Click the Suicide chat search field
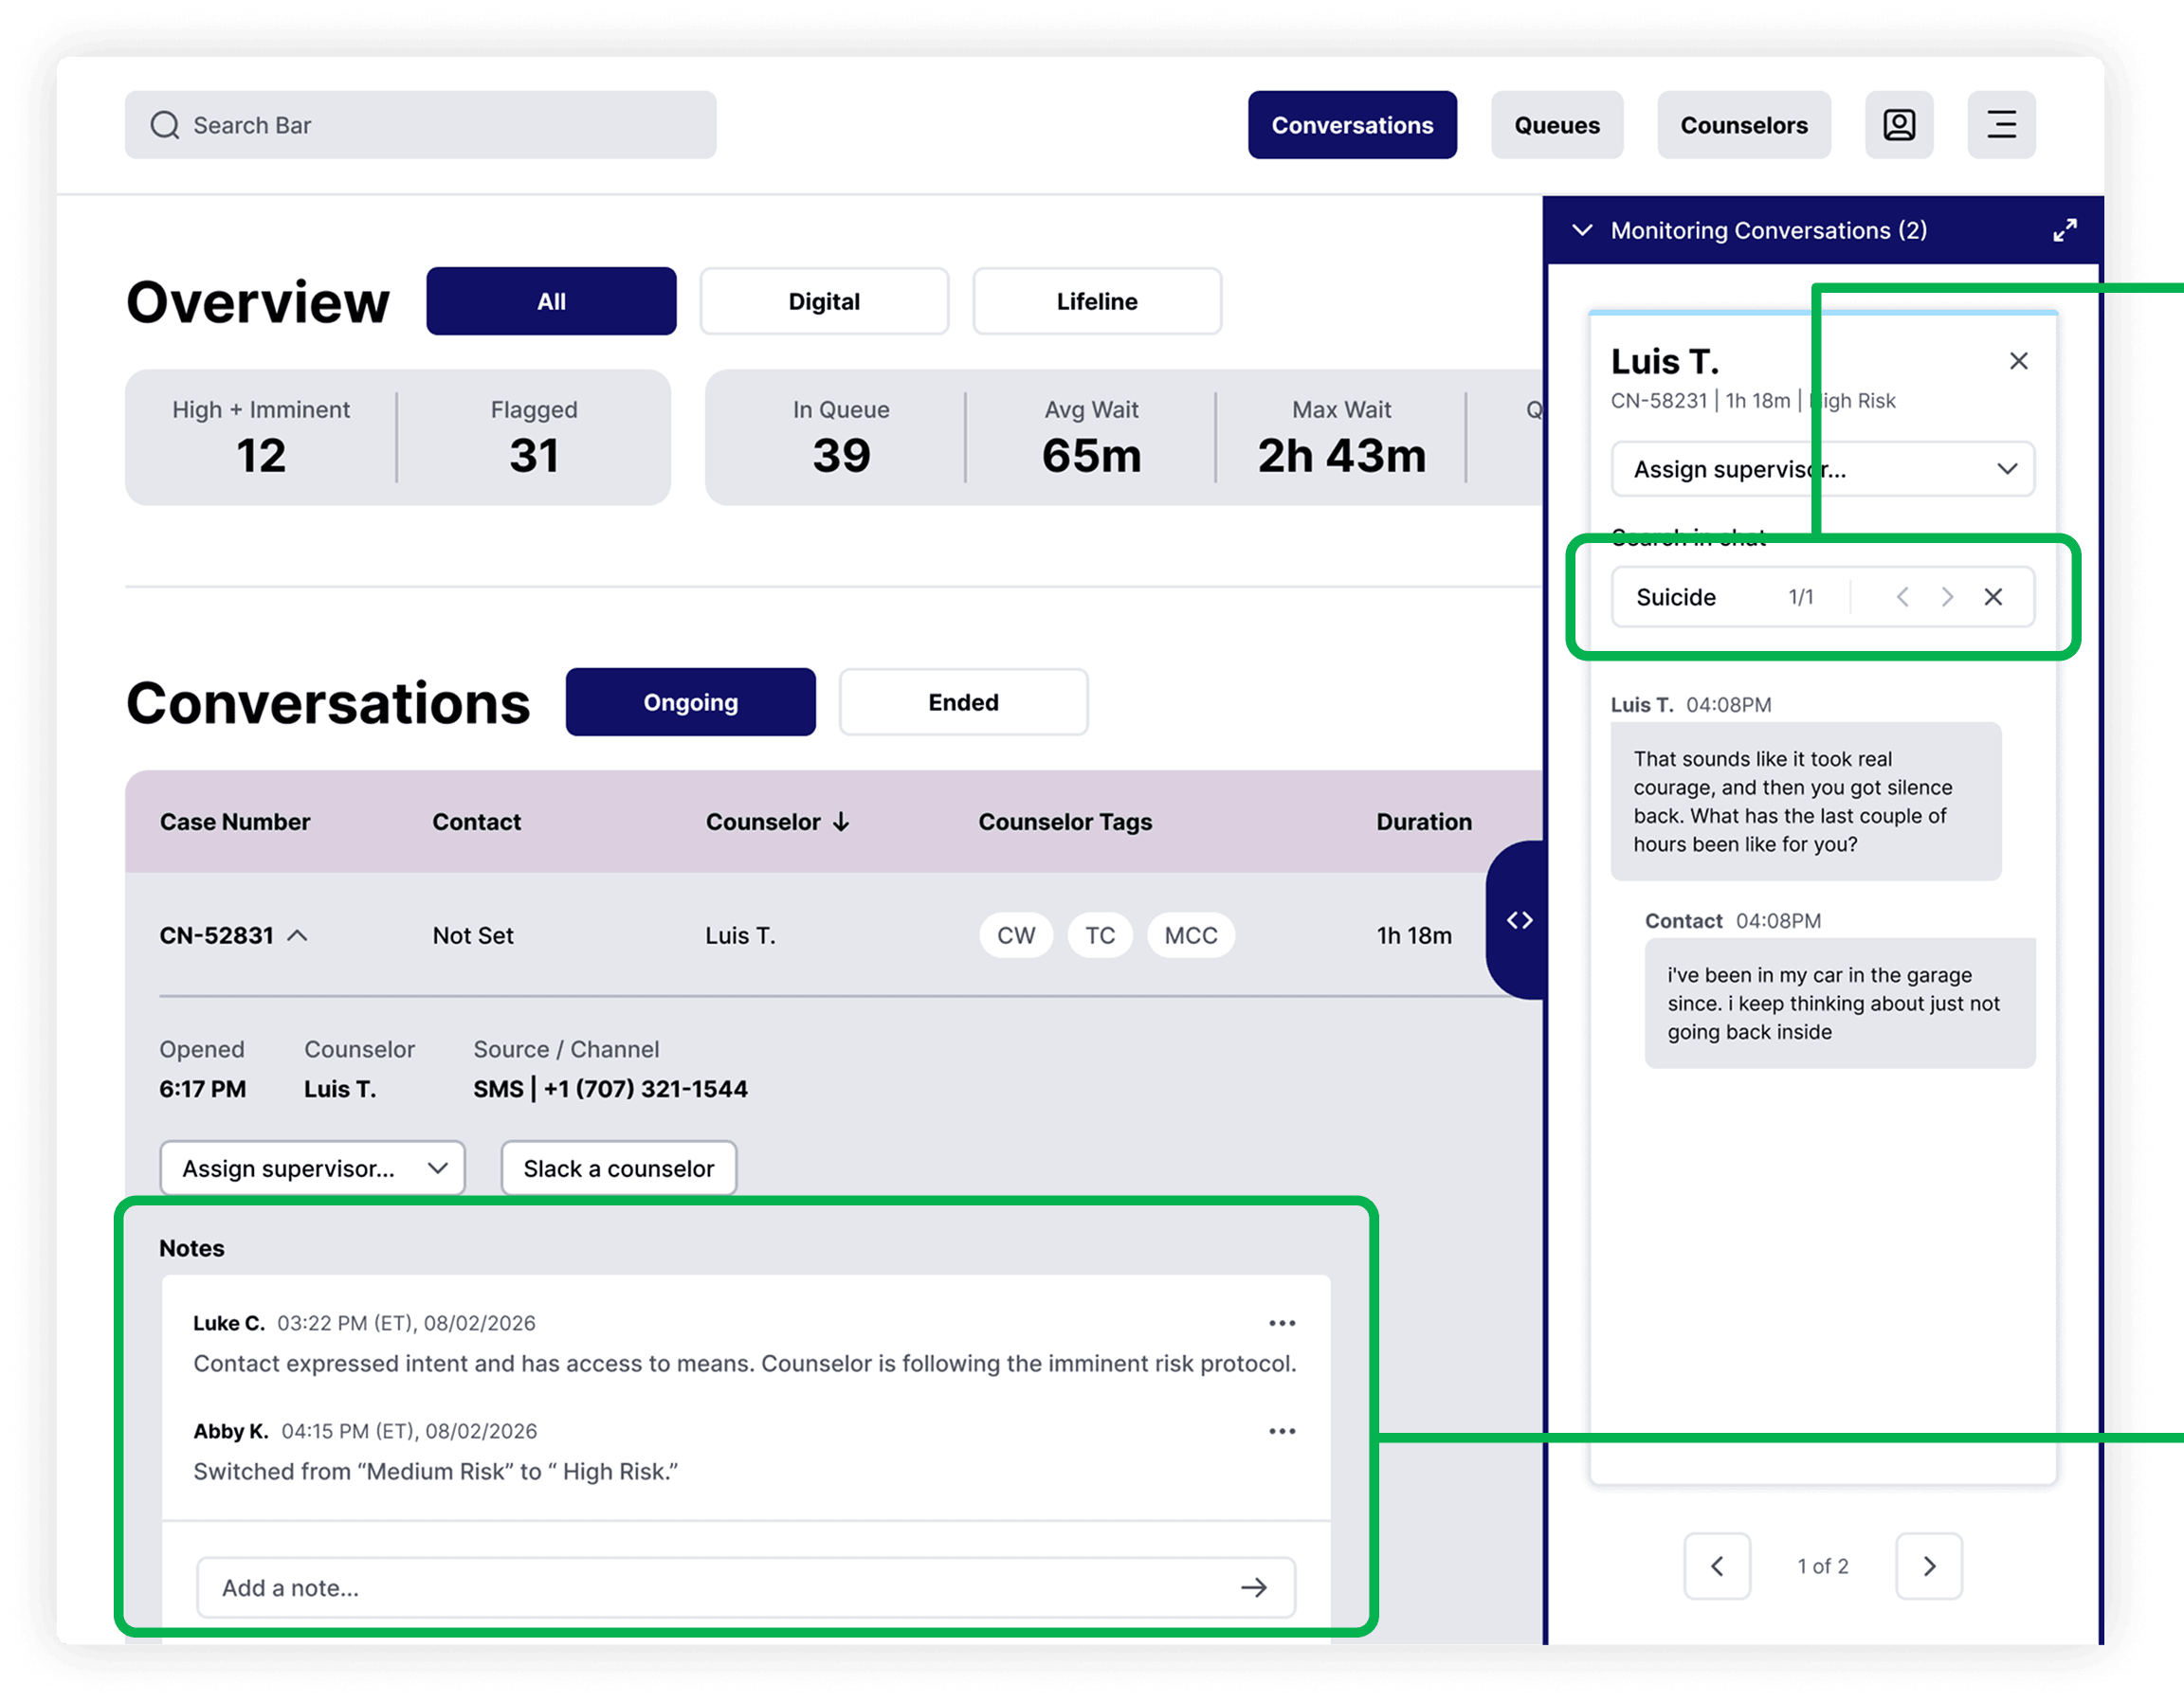Screen dimensions: 2184x1702 (1823, 597)
